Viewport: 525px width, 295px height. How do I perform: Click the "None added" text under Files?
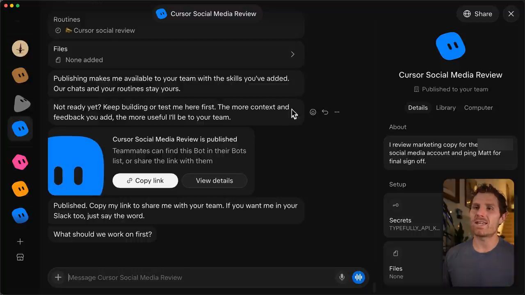coord(84,60)
